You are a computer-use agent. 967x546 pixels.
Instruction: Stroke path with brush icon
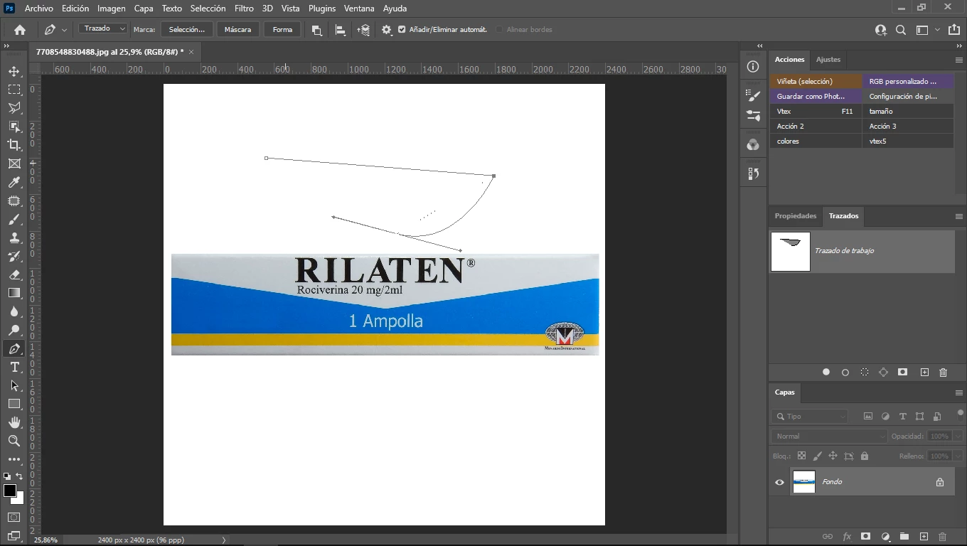click(x=845, y=372)
